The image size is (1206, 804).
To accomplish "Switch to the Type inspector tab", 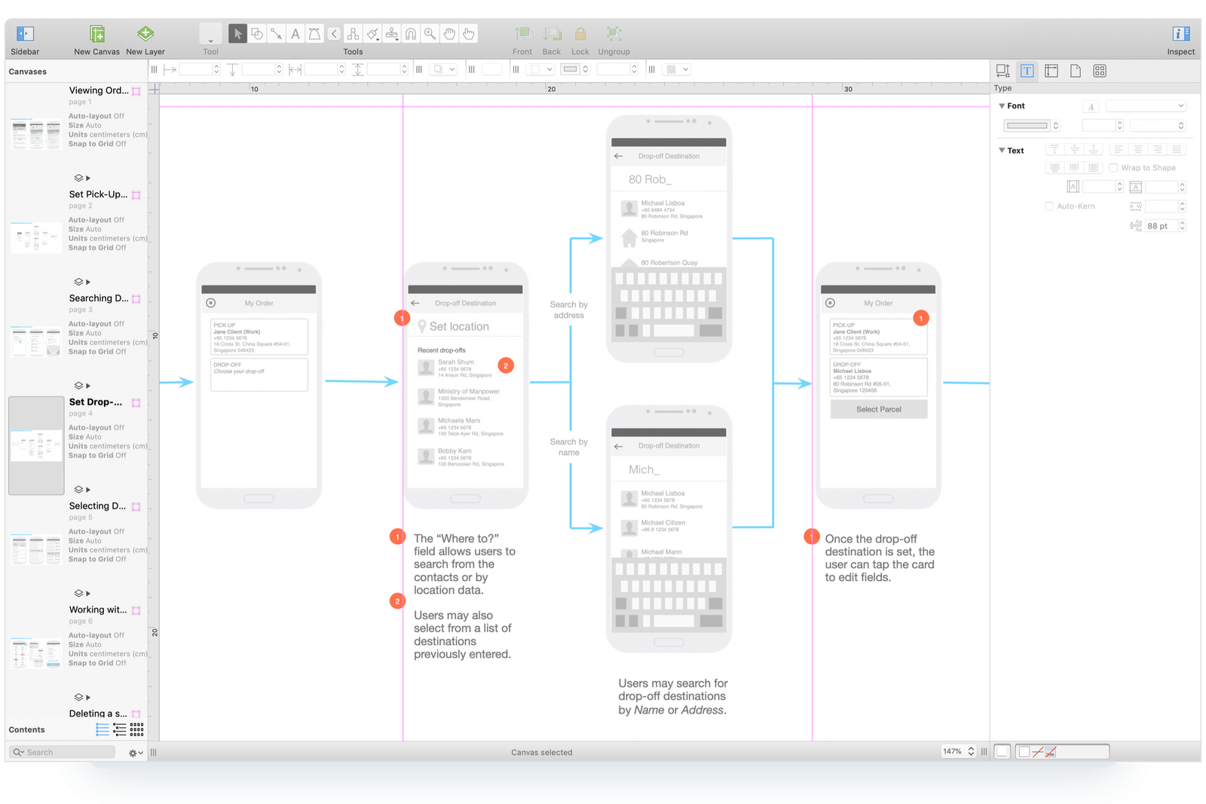I will point(1027,71).
